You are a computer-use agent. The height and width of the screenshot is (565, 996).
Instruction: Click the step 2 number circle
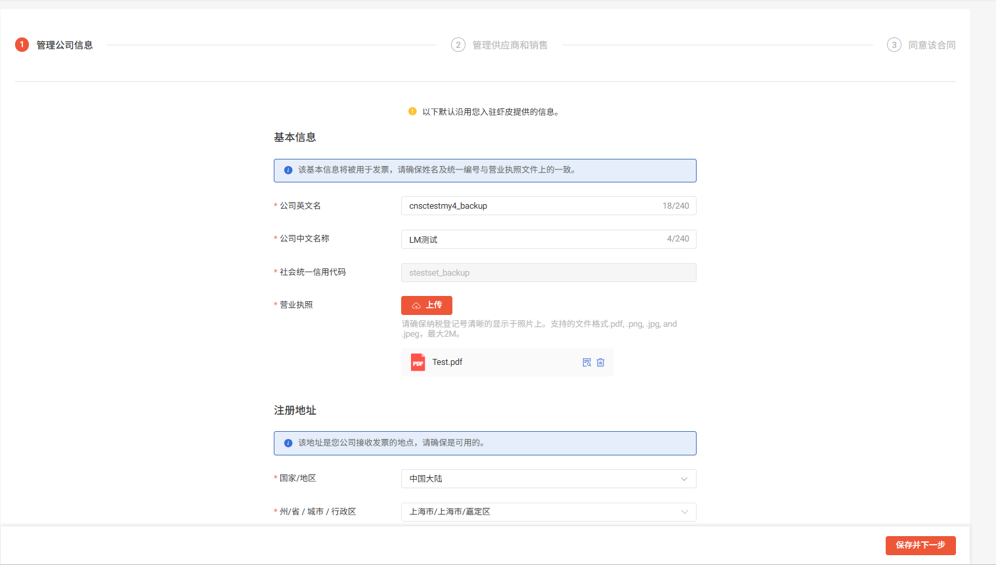coord(458,45)
